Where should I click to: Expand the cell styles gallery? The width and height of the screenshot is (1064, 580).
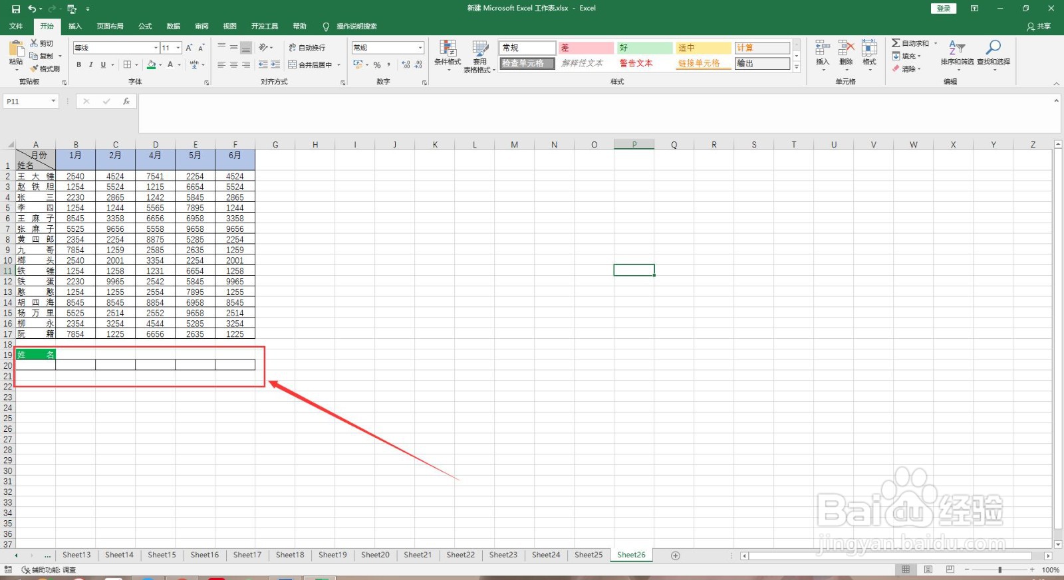pos(796,67)
